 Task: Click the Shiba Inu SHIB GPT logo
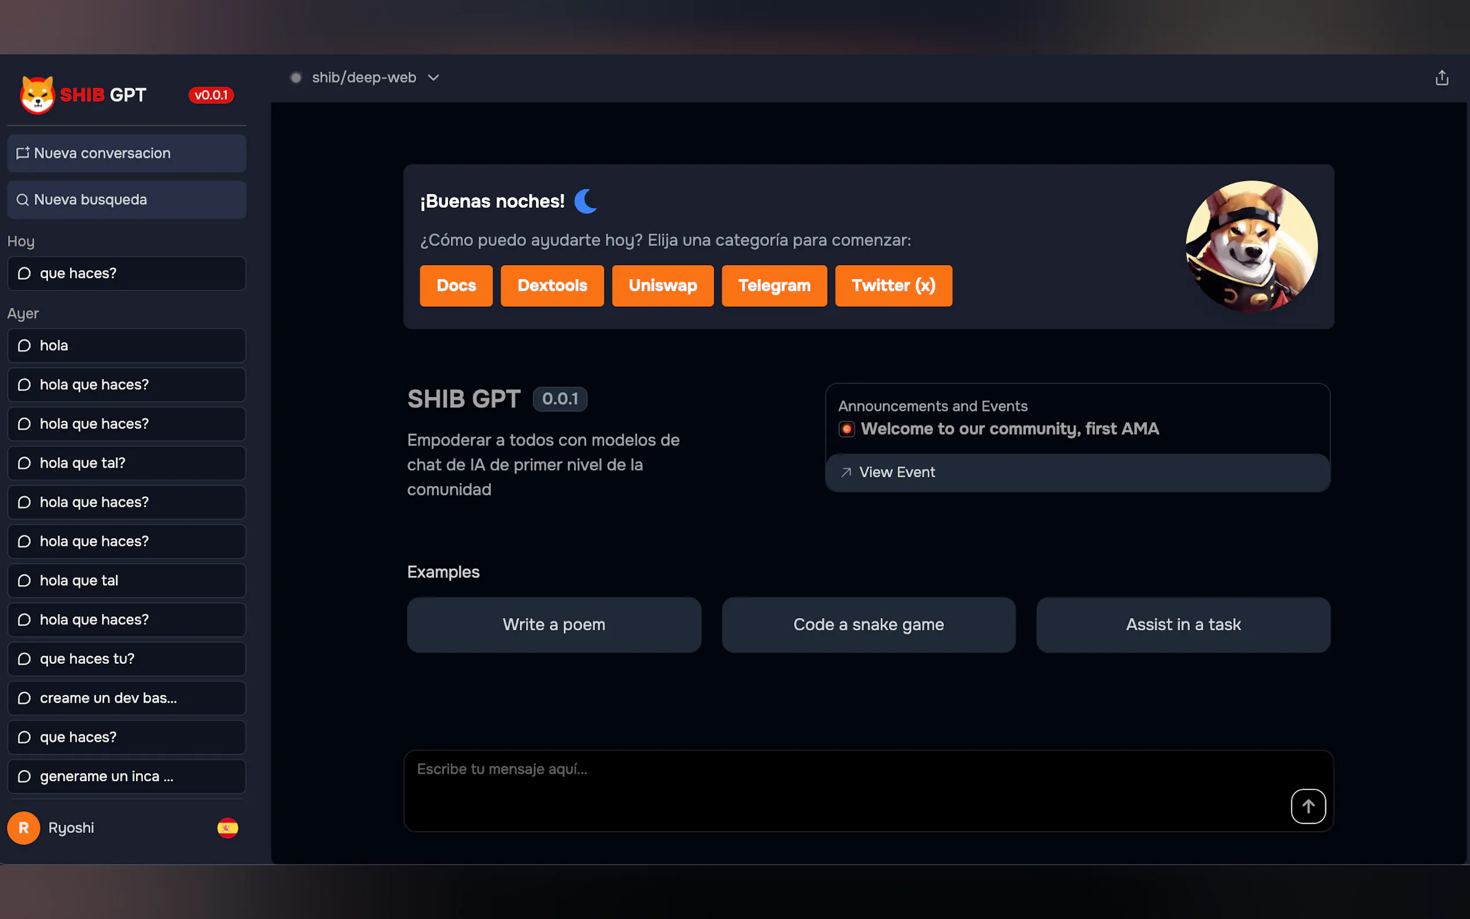(x=38, y=95)
